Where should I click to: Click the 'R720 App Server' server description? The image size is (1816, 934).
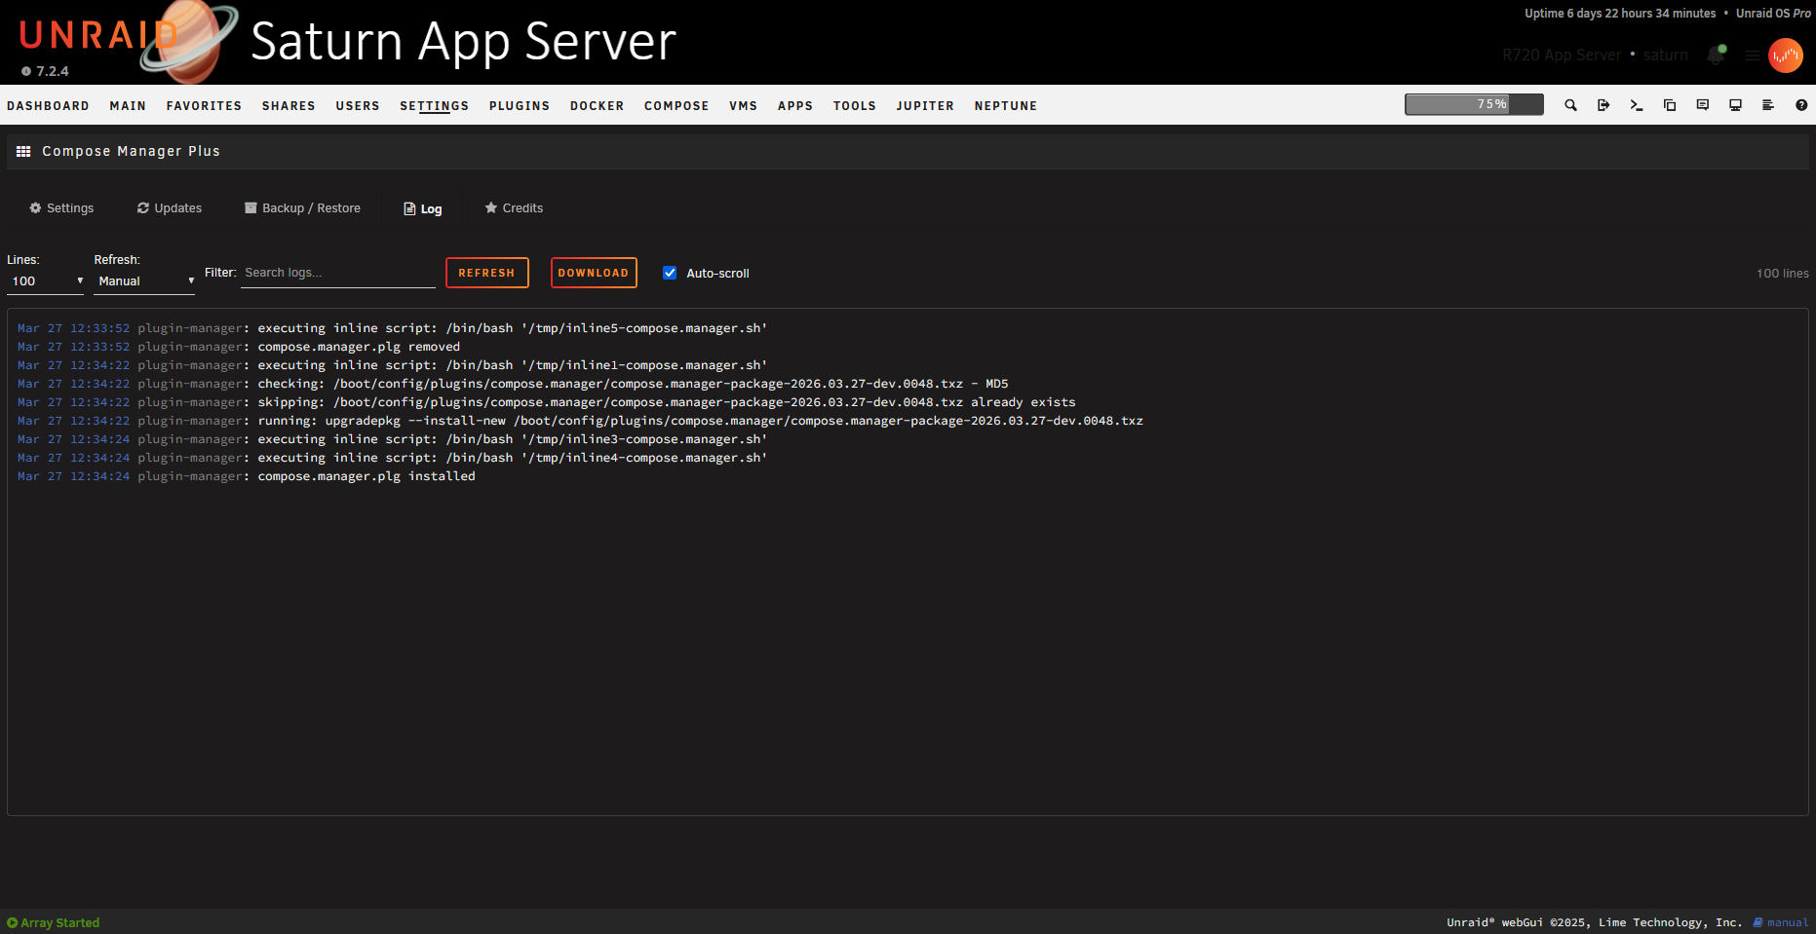click(1562, 56)
